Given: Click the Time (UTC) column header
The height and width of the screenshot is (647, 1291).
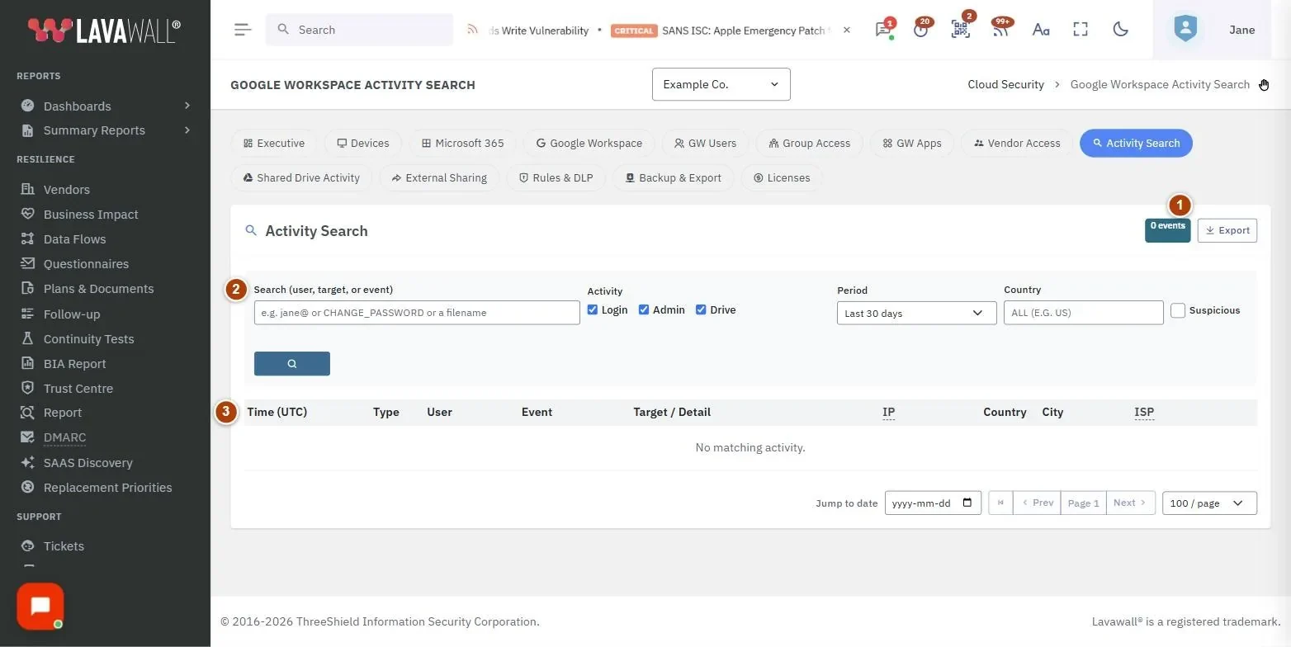Looking at the screenshot, I should point(277,412).
